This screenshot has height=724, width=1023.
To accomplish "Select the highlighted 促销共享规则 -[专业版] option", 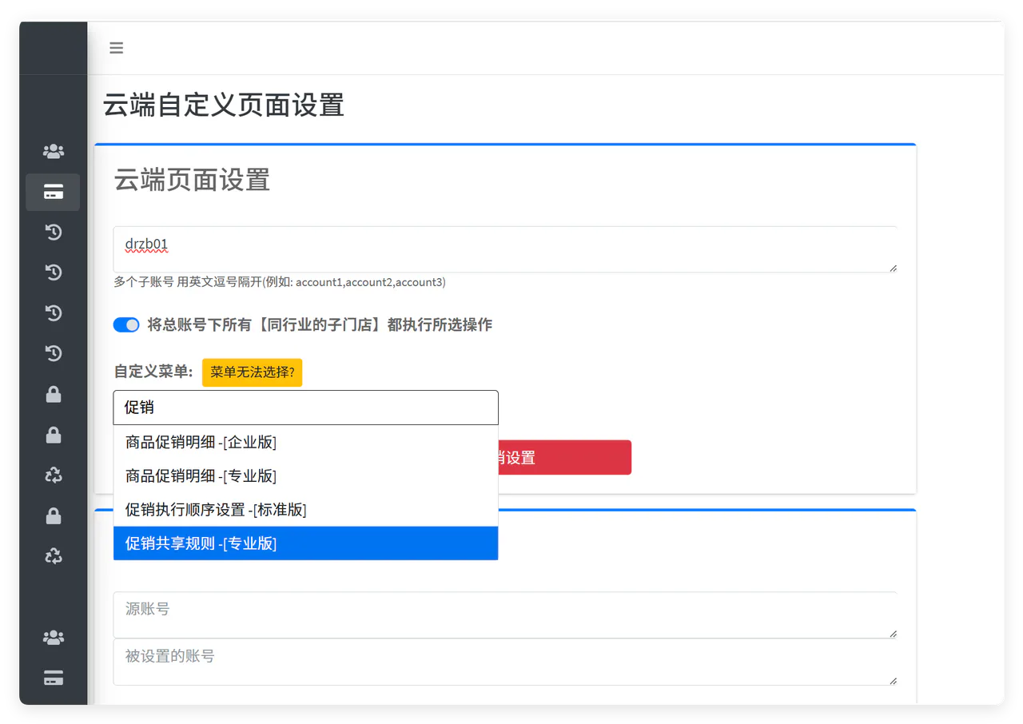I will click(305, 543).
